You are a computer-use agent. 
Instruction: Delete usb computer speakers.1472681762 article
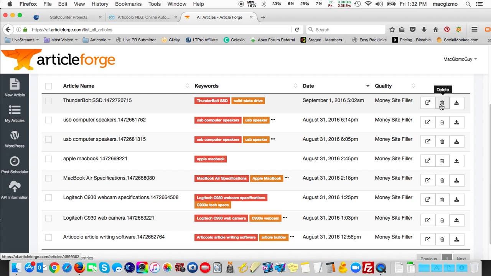click(x=442, y=122)
